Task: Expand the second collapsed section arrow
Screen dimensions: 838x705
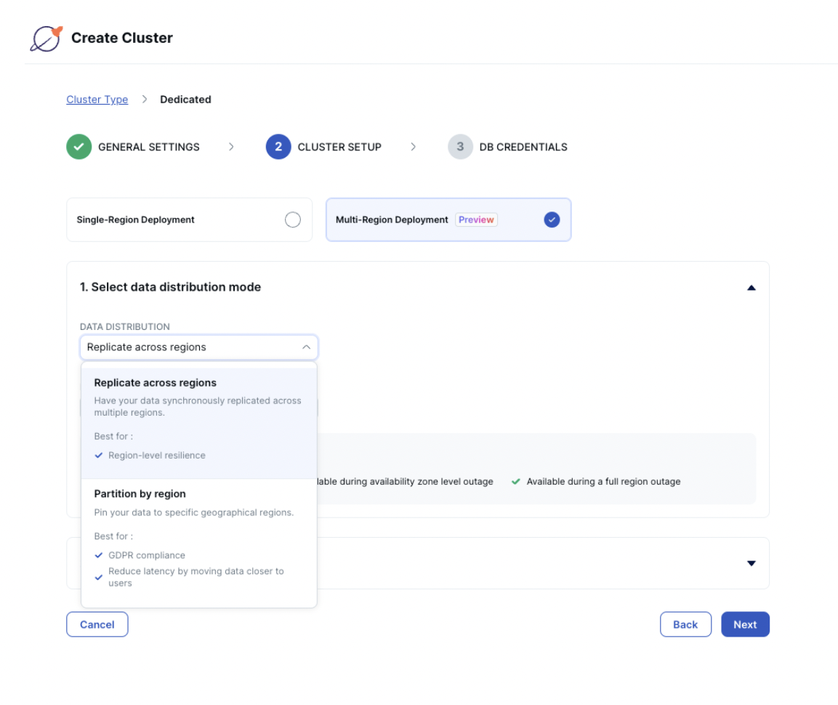Action: (751, 563)
